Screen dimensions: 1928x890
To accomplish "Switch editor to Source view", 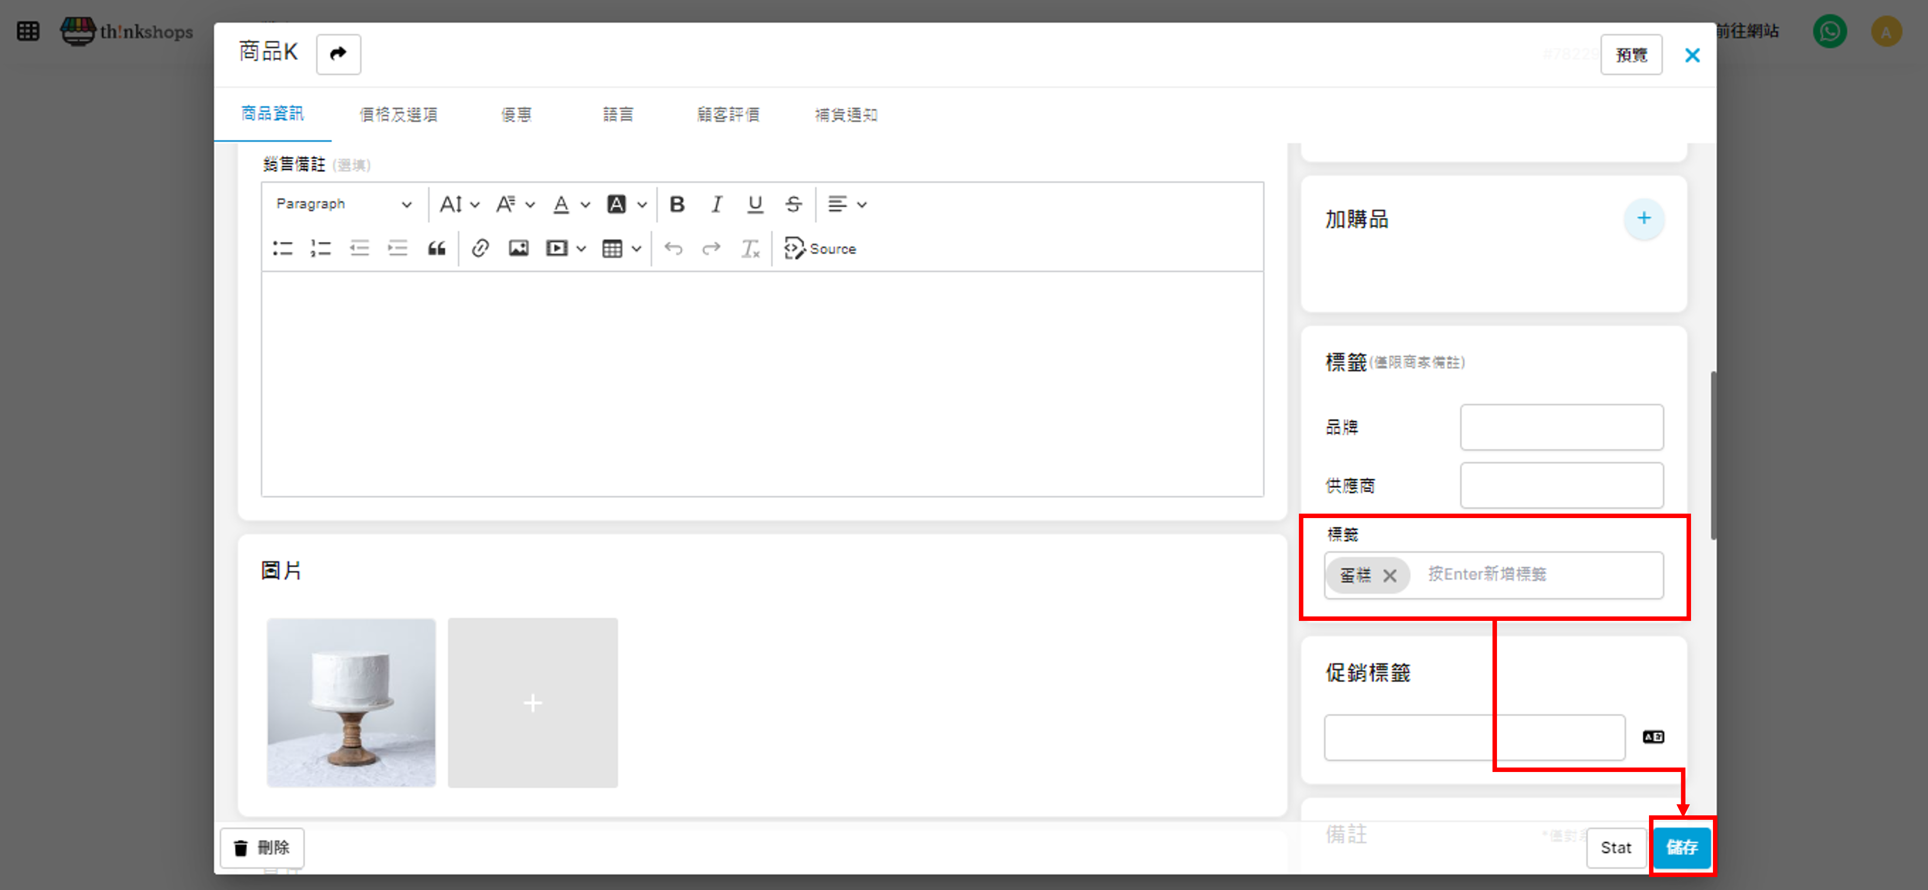I will [820, 249].
